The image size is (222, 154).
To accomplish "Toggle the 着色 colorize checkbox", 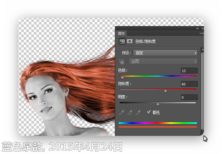I will tap(149, 112).
